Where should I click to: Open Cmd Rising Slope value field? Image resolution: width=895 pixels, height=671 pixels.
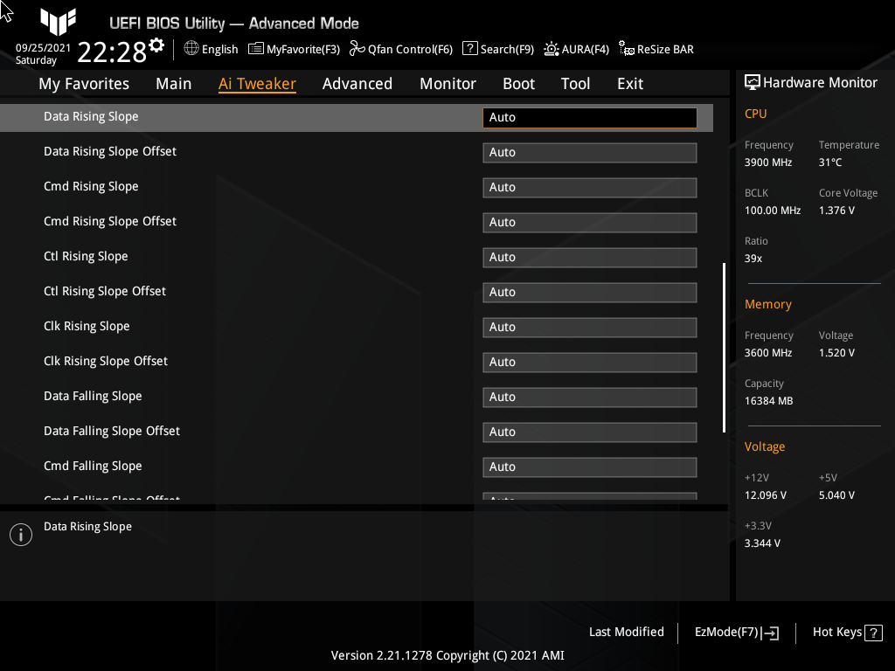tap(590, 188)
